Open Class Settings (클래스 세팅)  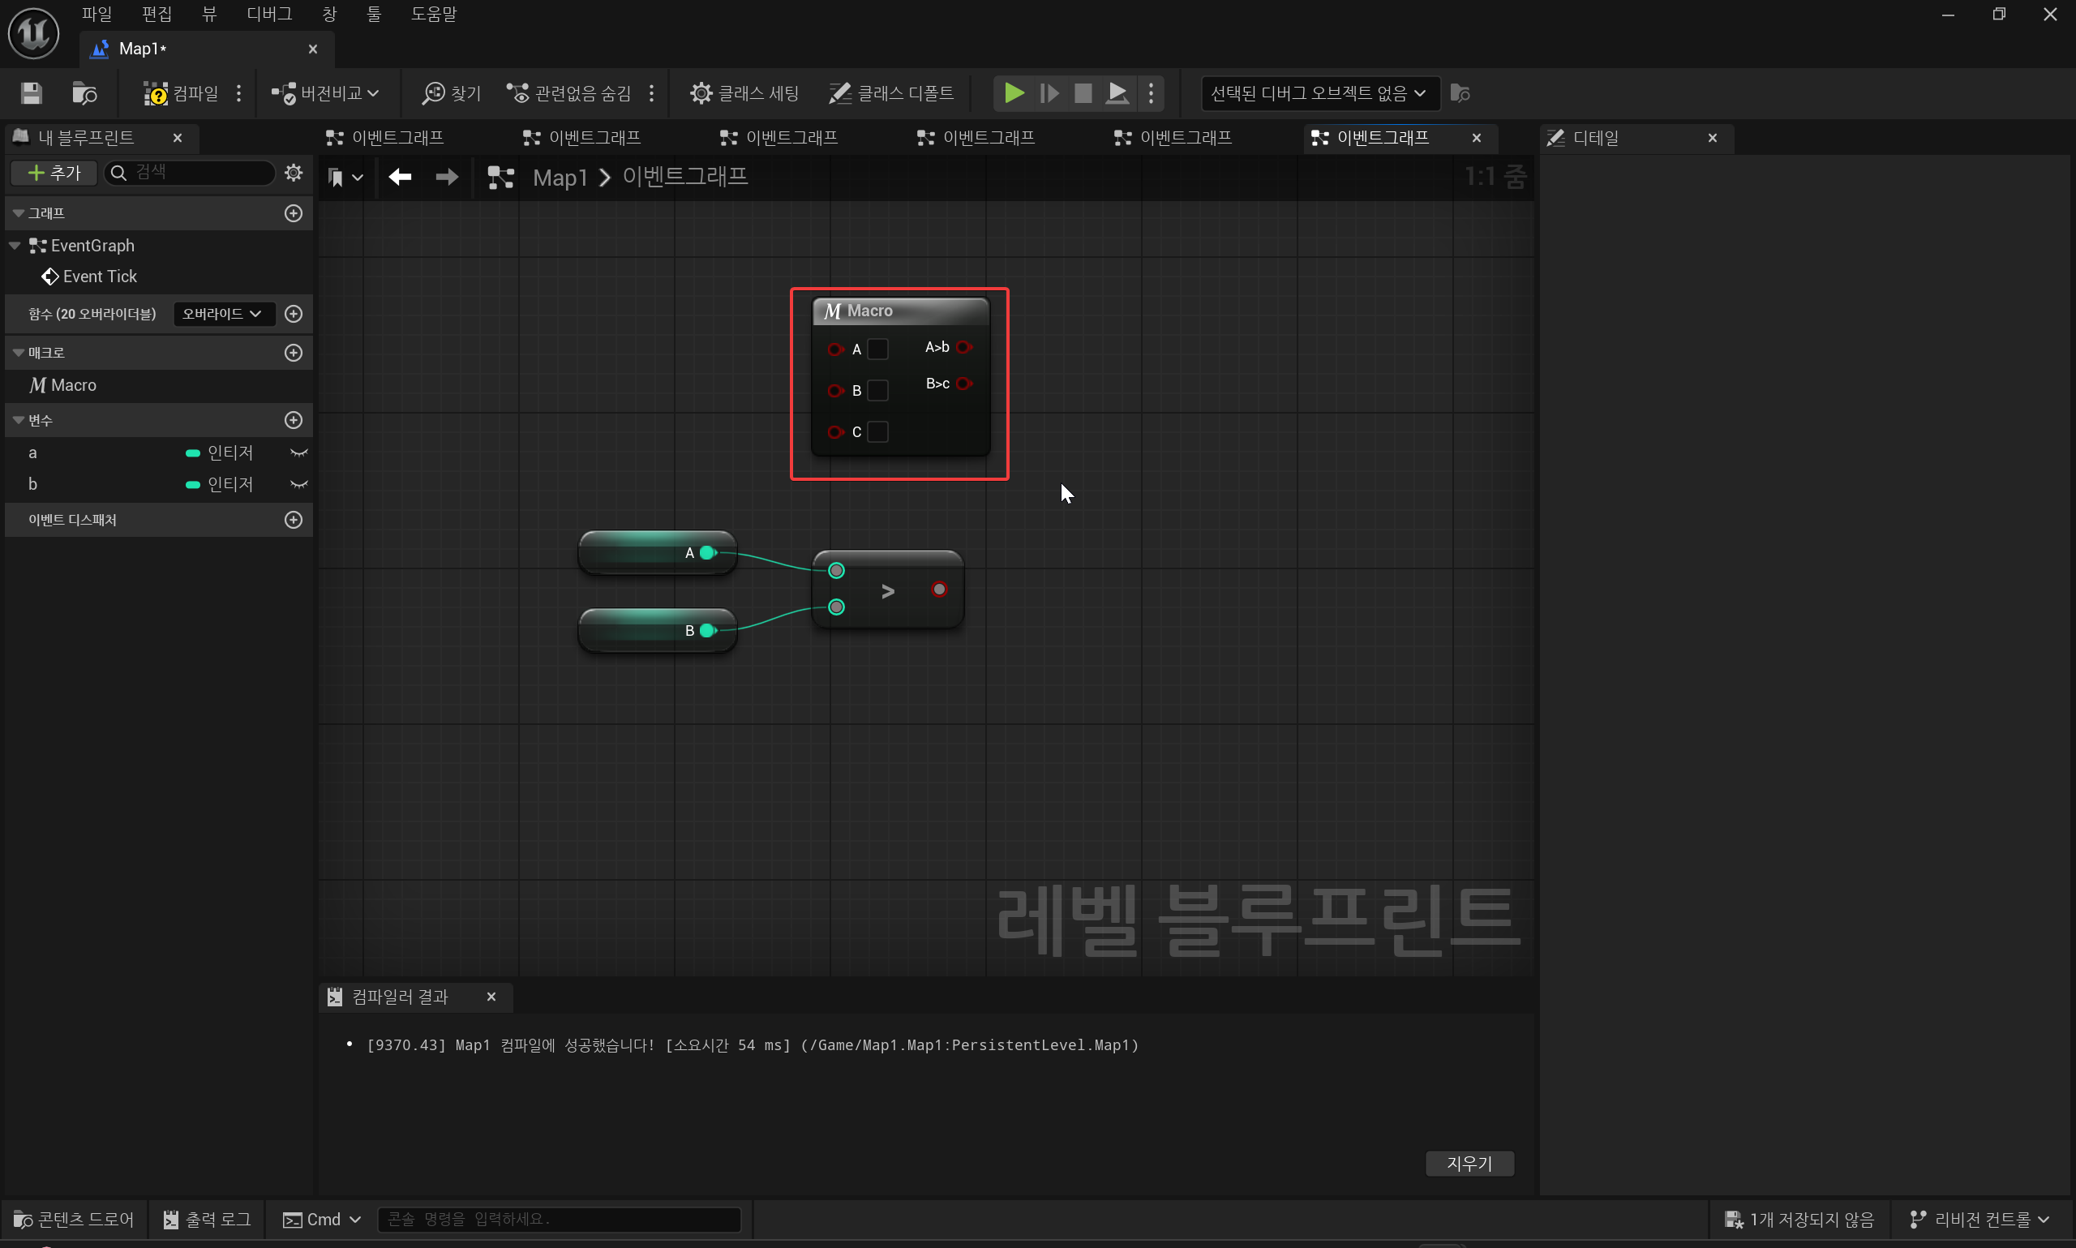click(x=744, y=92)
